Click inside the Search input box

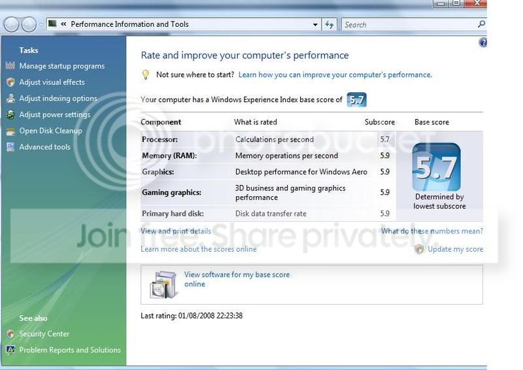[409, 25]
